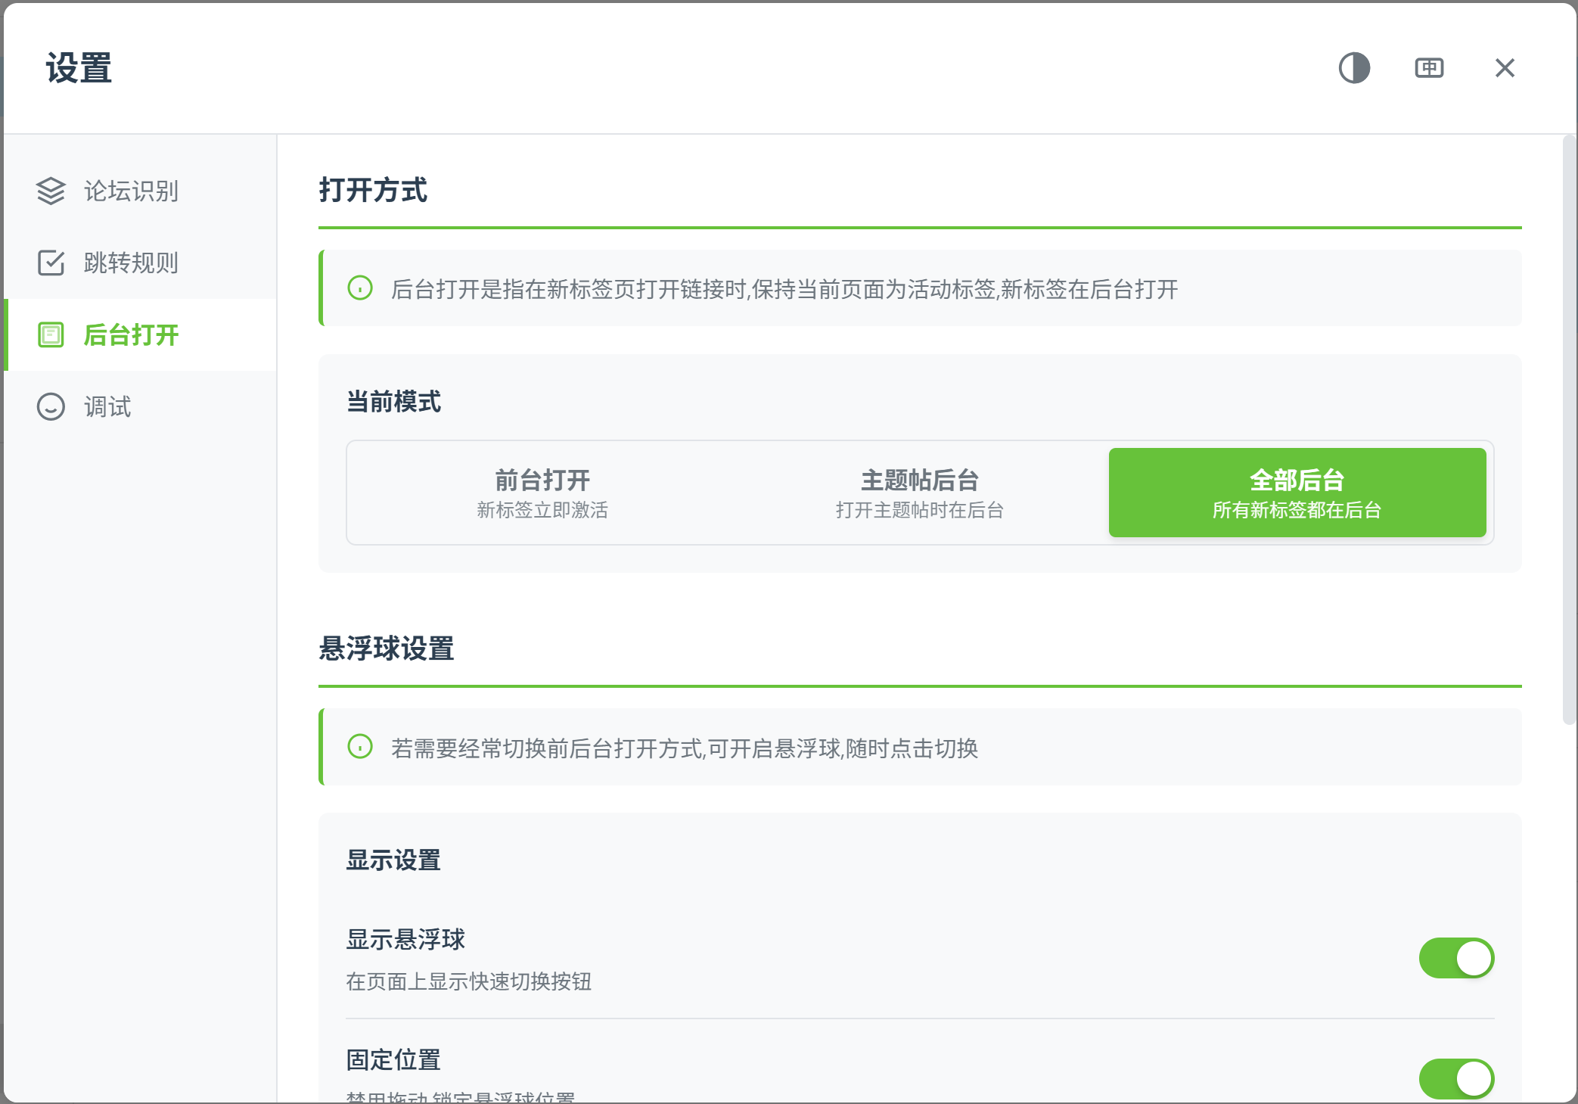Disable the 显示悬浮球 toggle switch

tap(1456, 958)
